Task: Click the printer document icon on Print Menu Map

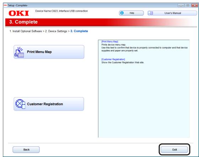Action: click(x=19, y=52)
